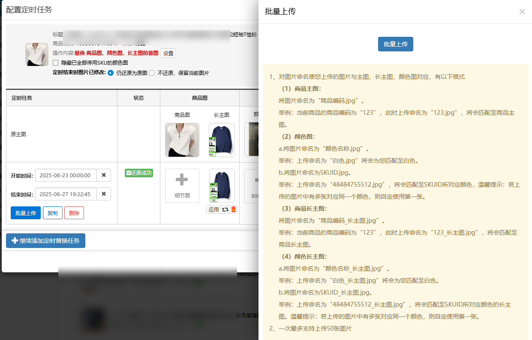Open the 开始时间 date picker field
The height and width of the screenshot is (340, 532).
click(x=66, y=175)
